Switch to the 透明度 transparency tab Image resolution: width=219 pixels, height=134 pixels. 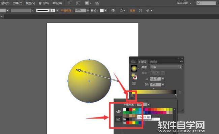pyautogui.click(x=153, y=62)
